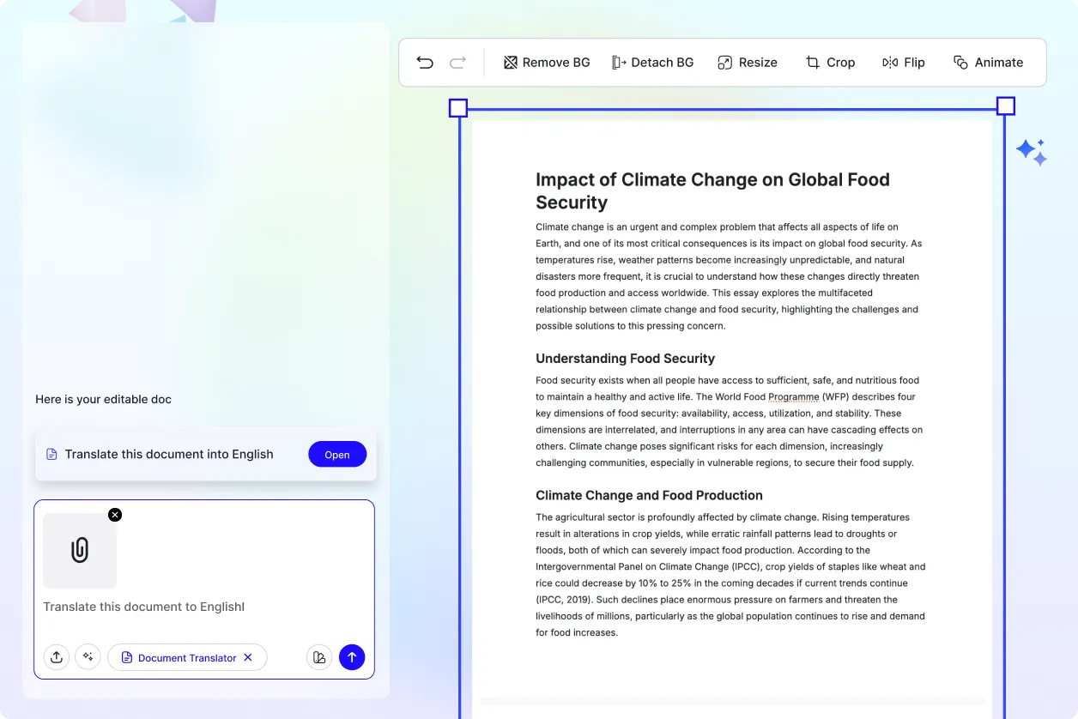Remove the attached file from the prompt
Viewport: 1078px width, 719px height.
click(x=115, y=515)
